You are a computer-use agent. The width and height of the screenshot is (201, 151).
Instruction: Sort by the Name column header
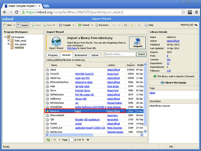[x=62, y=65]
